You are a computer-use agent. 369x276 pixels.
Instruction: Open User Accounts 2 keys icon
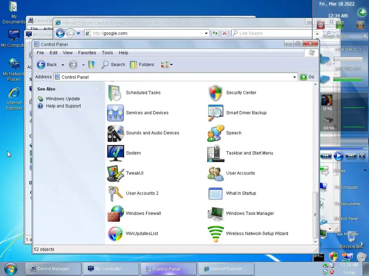point(115,193)
